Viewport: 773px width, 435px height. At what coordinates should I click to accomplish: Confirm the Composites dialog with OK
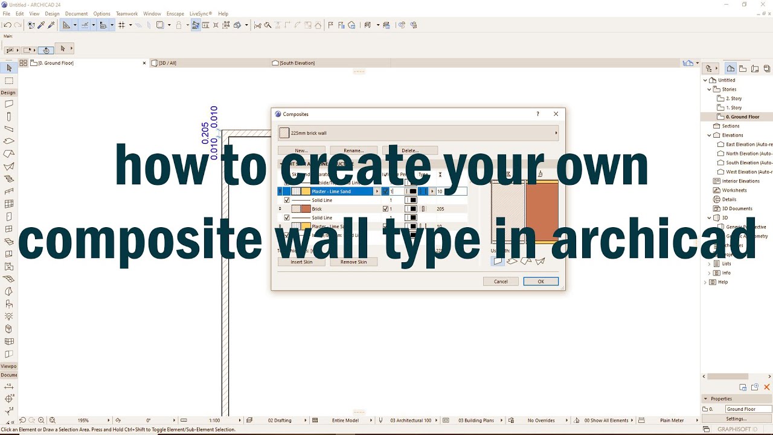pyautogui.click(x=540, y=282)
